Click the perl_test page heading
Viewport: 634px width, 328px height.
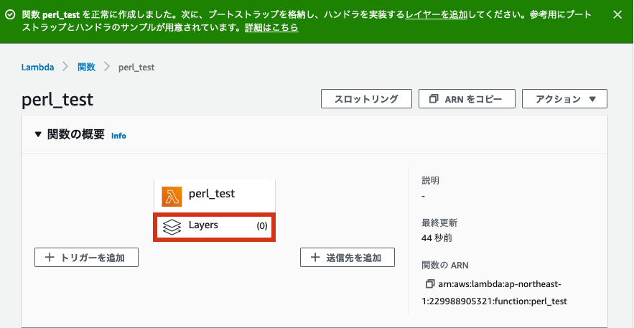[57, 99]
